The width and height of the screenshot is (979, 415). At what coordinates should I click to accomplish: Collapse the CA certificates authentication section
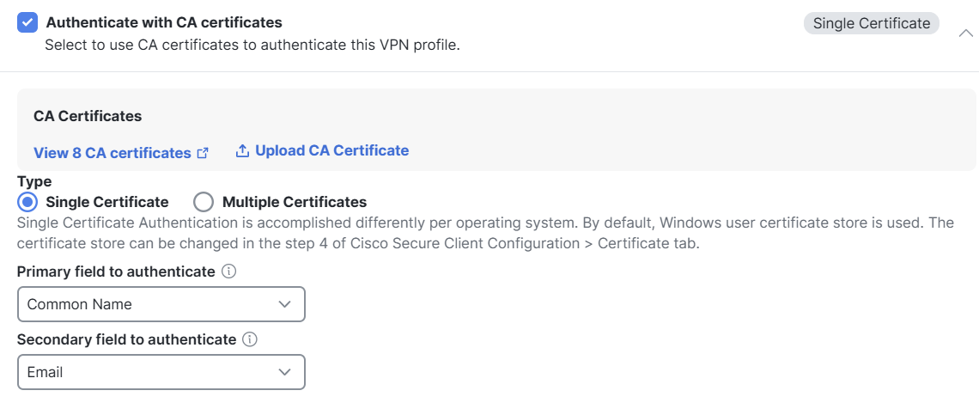(x=965, y=34)
